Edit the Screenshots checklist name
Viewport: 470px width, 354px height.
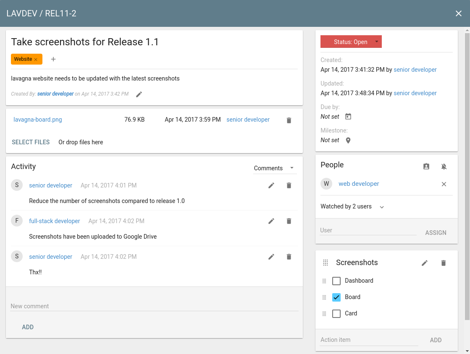425,263
